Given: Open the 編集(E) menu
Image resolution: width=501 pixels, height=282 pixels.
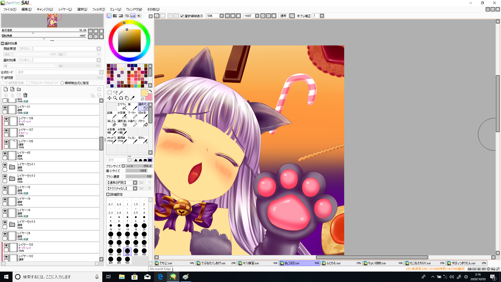Looking at the screenshot, I should point(27,9).
